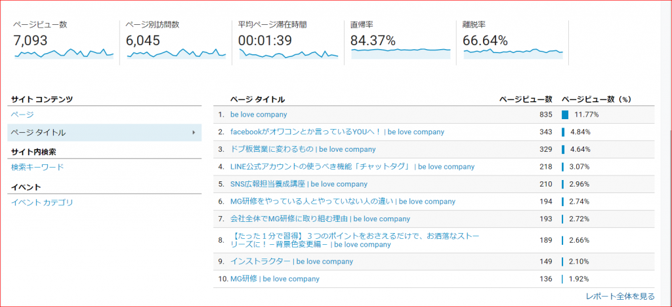The height and width of the screenshot is (307, 672).
Task: Open 'MG研修をやっている人とやっていない人の違い' link
Action: click(343, 202)
